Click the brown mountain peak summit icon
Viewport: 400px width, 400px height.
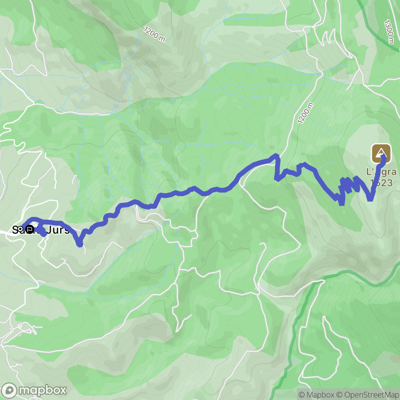381,153
